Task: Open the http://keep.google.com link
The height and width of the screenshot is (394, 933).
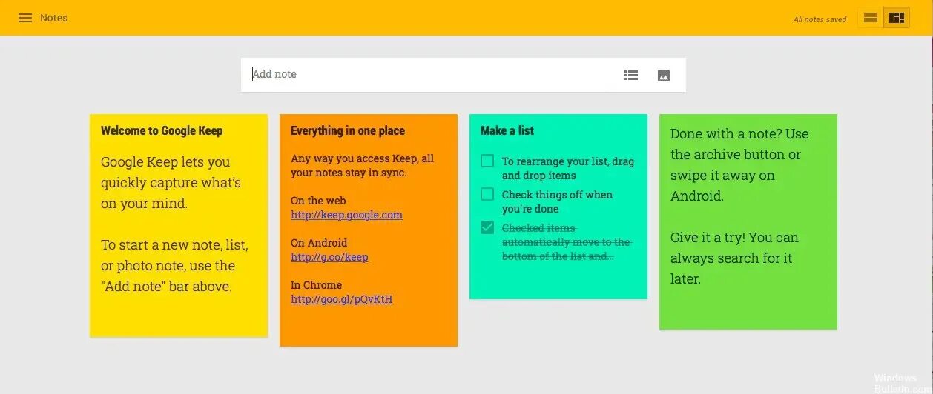Action: (x=346, y=215)
